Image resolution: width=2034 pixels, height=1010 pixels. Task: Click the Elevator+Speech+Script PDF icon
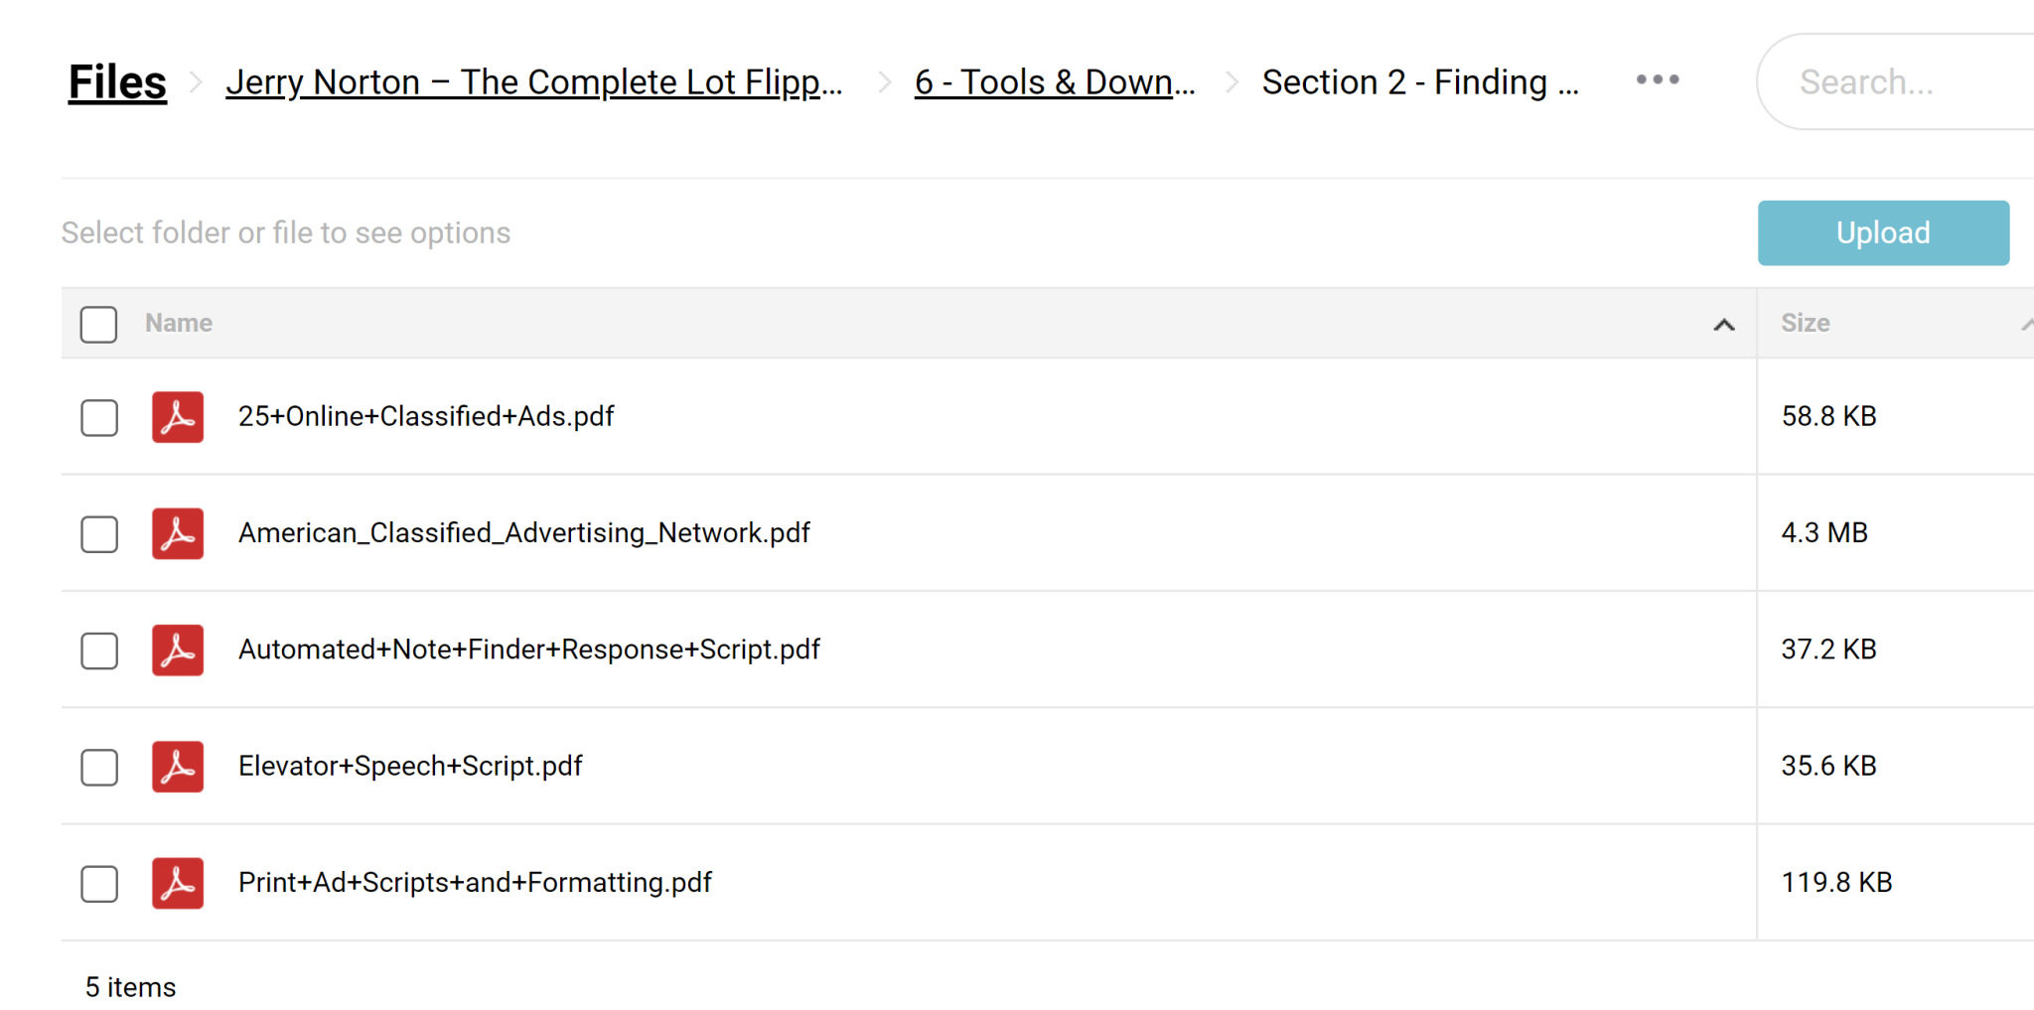tap(178, 767)
